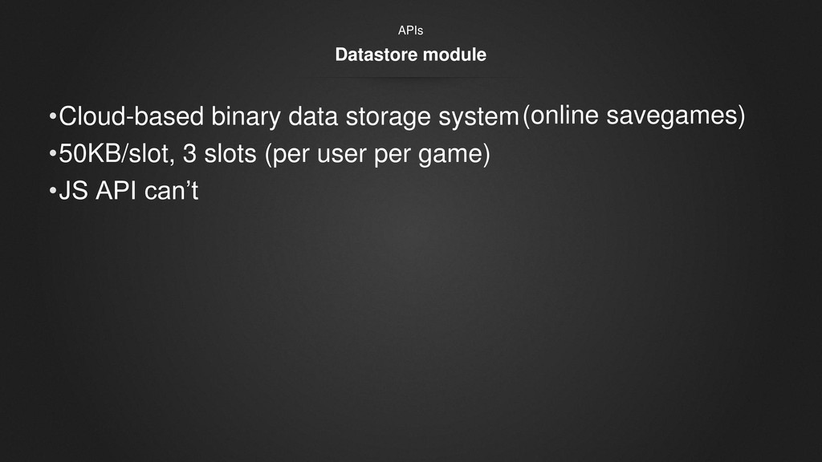Click the bullet dot before "JS API"
Image resolution: width=822 pixels, height=462 pixels.
pyautogui.click(x=52, y=191)
